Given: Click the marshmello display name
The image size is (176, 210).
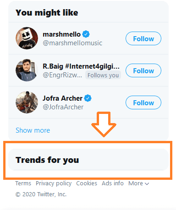Looking at the screenshot, I should pos(61,34).
